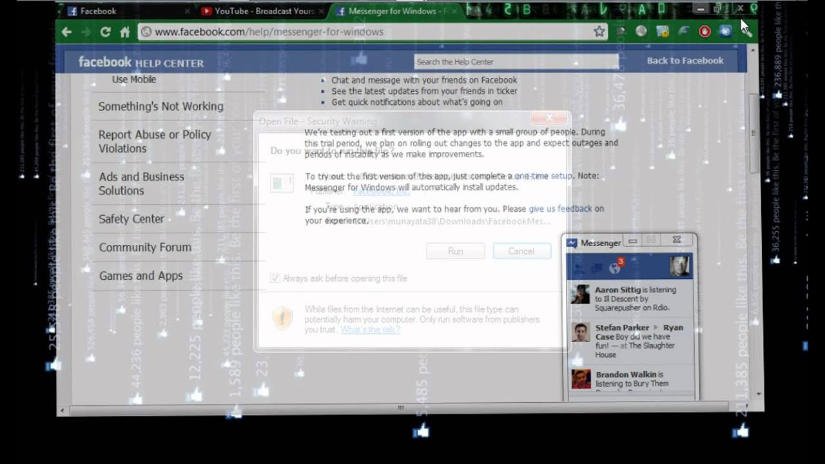The image size is (825, 464).
Task: Click Aaron Sittig name in Messenger ticker
Action: pos(617,290)
